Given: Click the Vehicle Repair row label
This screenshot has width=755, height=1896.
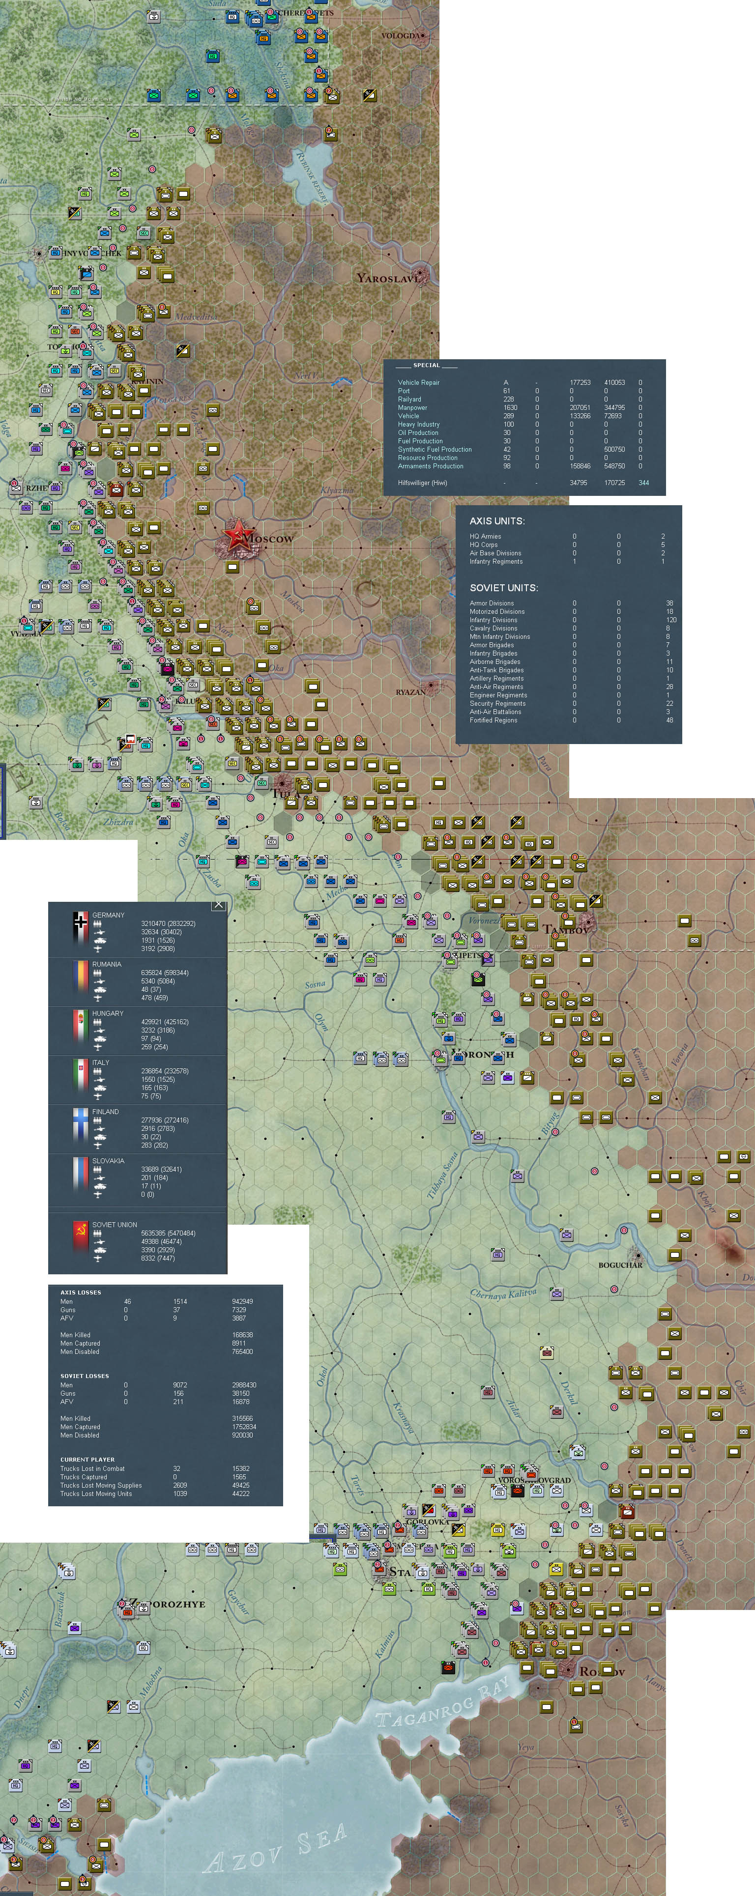Looking at the screenshot, I should 419,383.
